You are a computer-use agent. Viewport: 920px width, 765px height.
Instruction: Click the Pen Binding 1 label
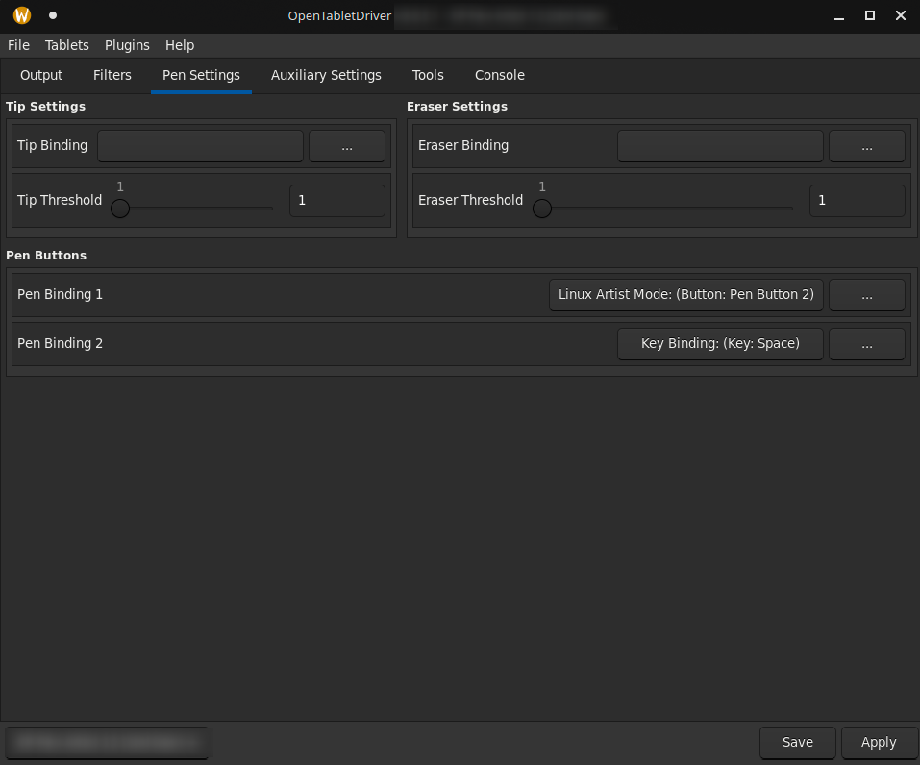pyautogui.click(x=60, y=294)
